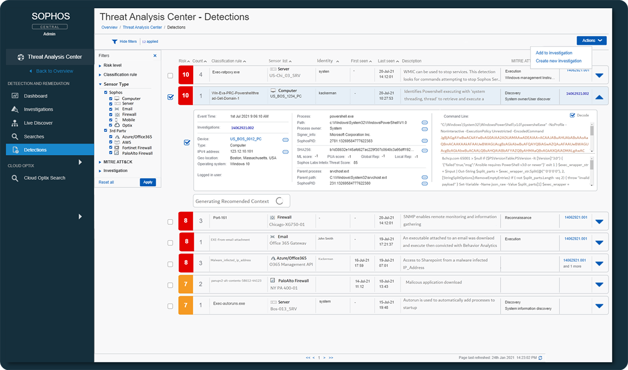This screenshot has height=370, width=628.
Task: Uncheck the Firewall sensor type checkbox
Action: (x=110, y=114)
